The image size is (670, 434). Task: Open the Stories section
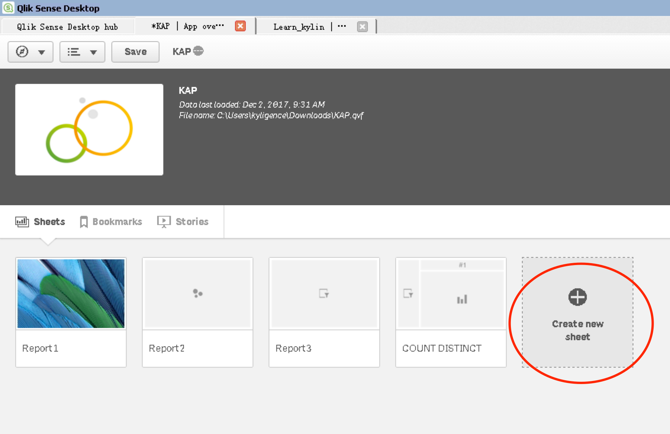[x=192, y=222]
